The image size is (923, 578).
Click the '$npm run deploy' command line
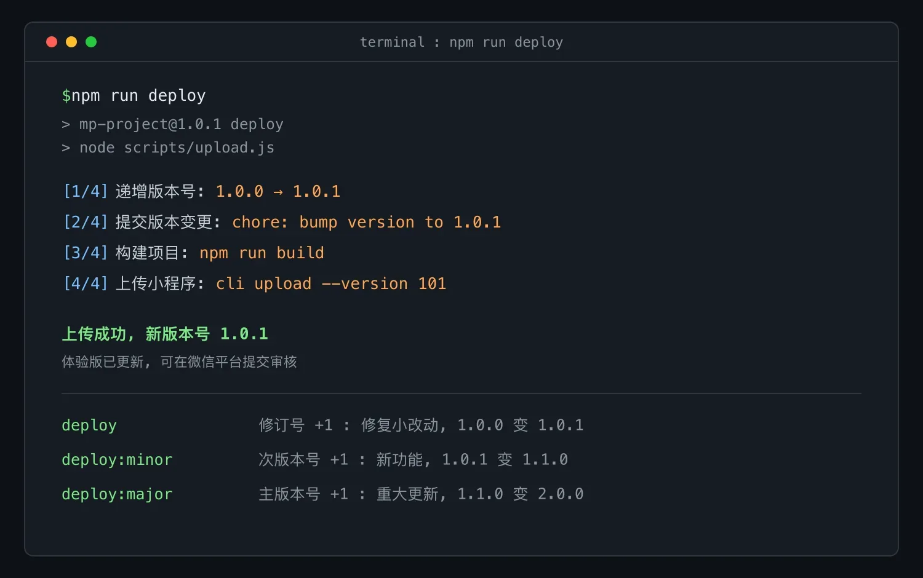coord(134,96)
